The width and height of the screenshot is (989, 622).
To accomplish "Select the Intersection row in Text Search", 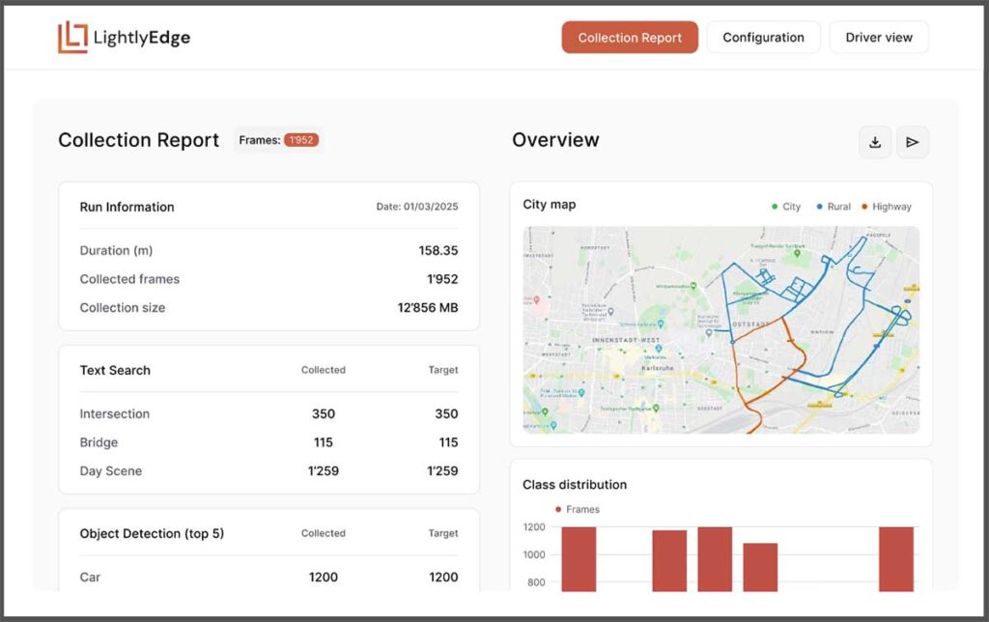I will [x=268, y=413].
